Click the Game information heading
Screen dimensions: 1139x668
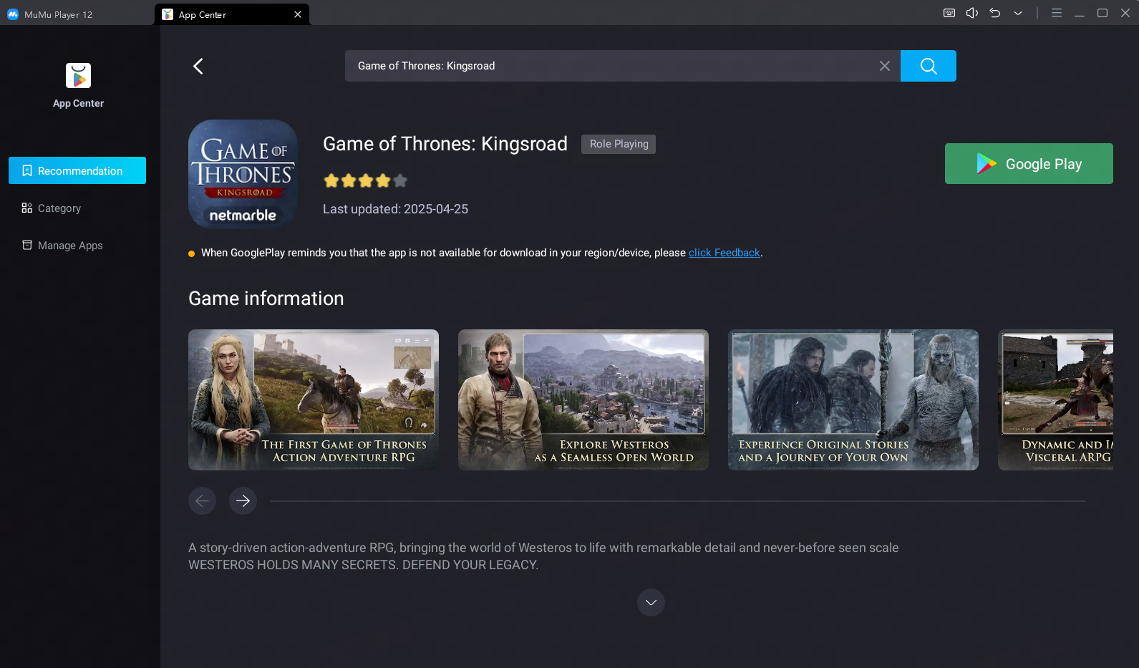pos(266,299)
